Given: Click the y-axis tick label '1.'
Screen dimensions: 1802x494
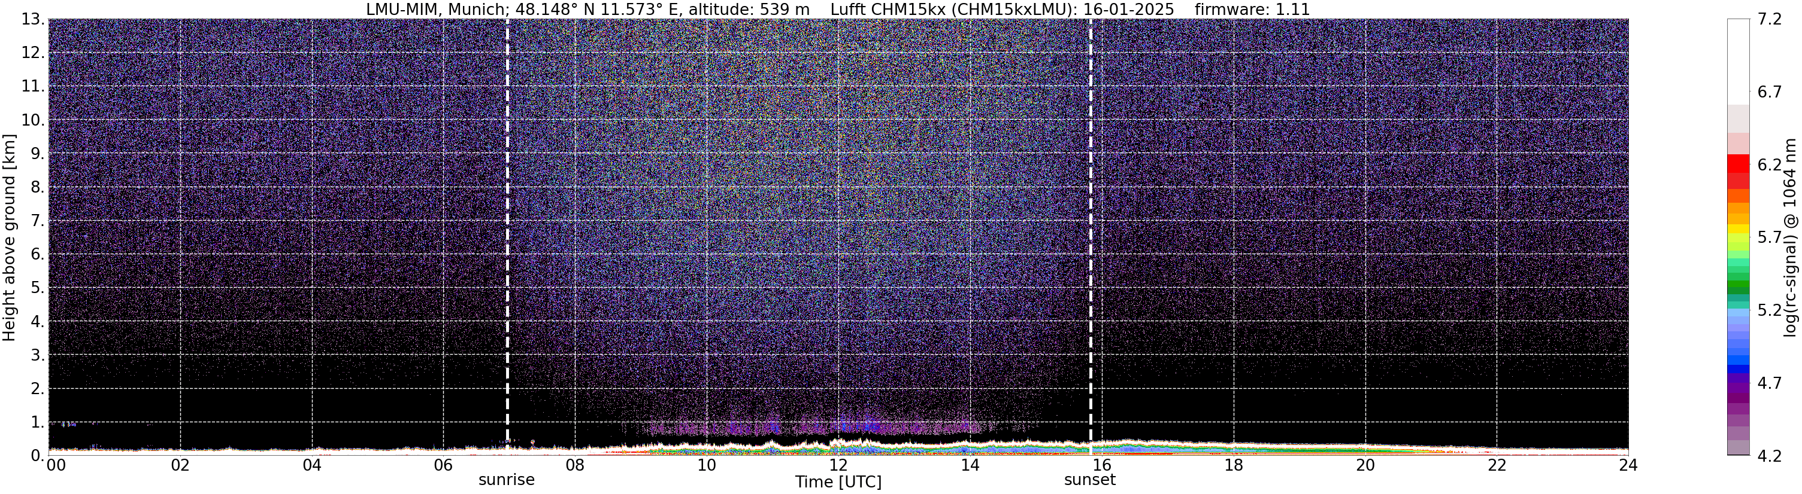Looking at the screenshot, I should (38, 422).
